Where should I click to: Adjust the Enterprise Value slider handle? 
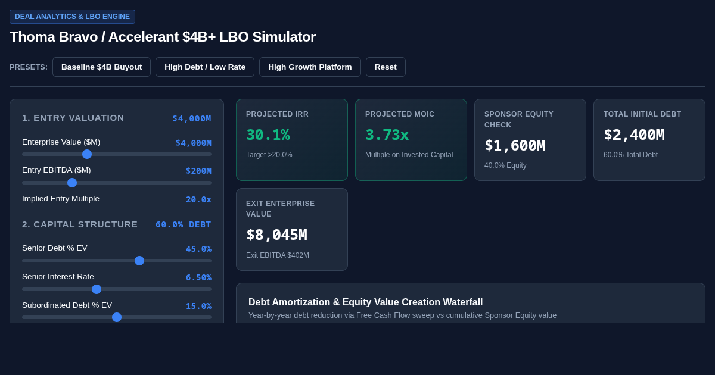click(87, 154)
